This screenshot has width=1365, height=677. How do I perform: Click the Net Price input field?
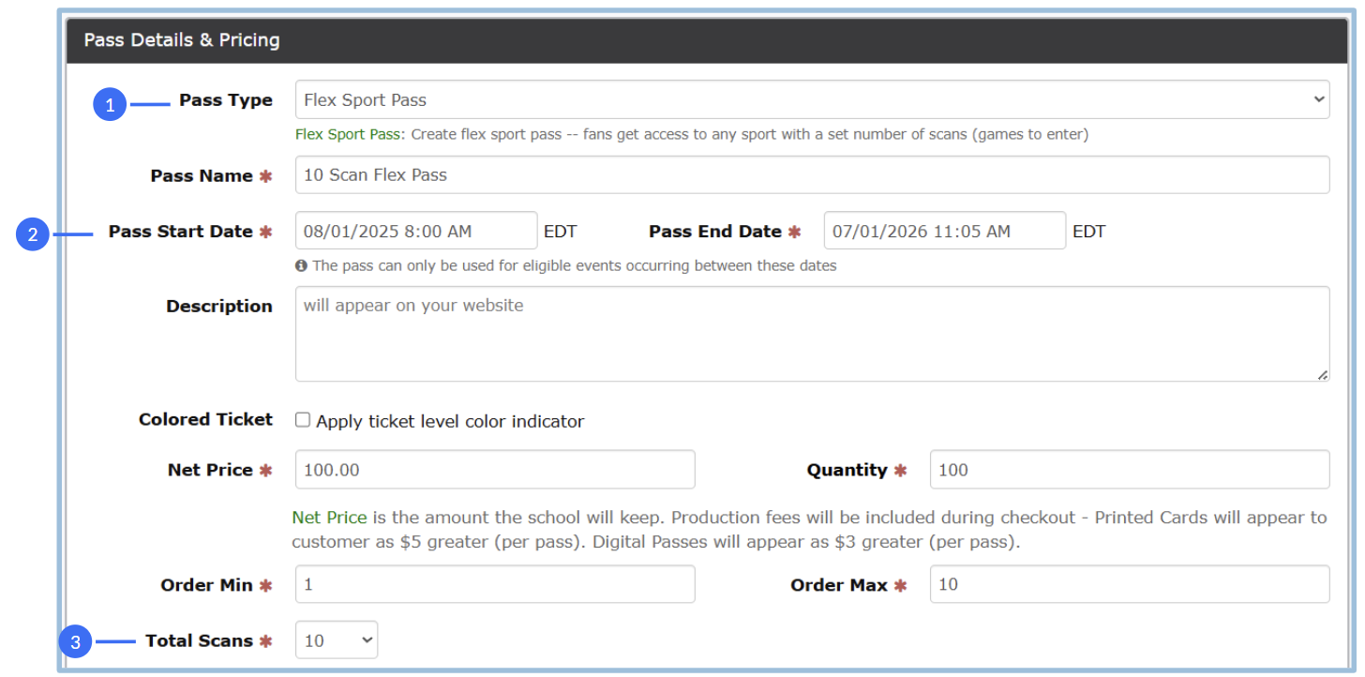[495, 470]
